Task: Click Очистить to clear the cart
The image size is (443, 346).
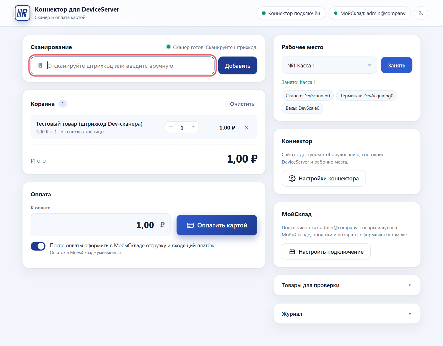Action: [x=242, y=104]
